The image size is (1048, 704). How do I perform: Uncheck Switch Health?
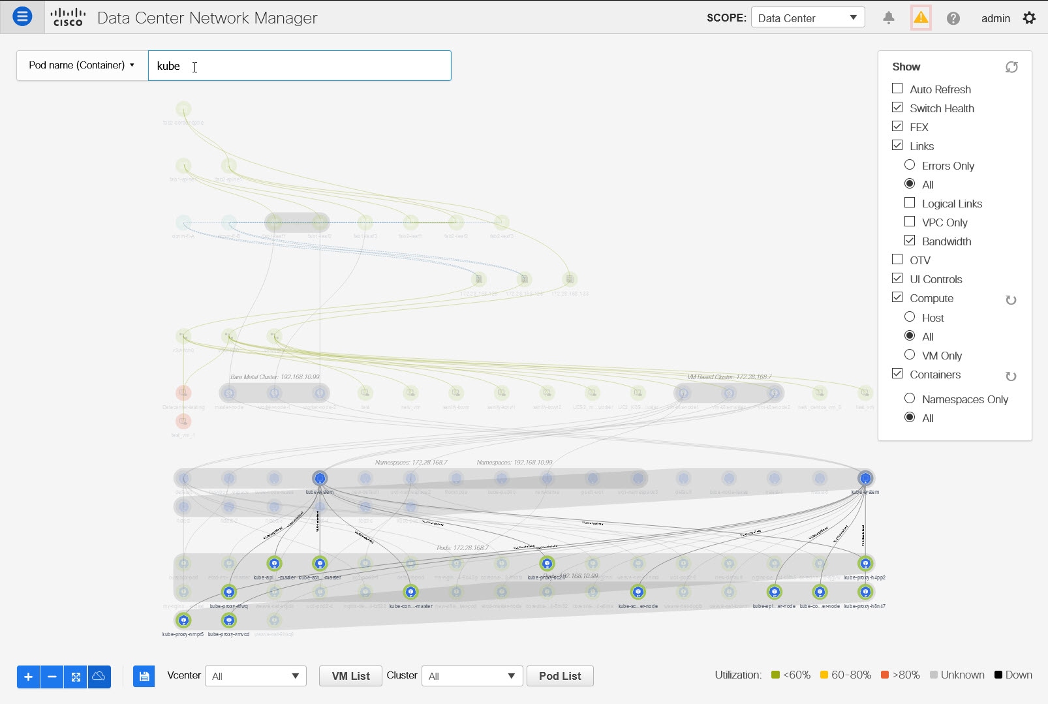click(897, 107)
